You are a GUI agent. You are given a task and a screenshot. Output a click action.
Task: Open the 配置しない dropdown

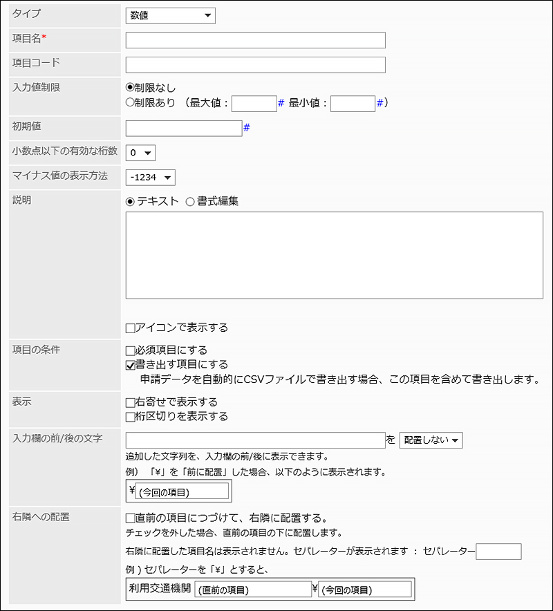pos(431,440)
